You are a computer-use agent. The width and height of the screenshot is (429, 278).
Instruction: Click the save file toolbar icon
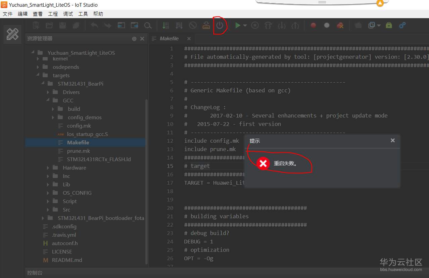point(62,25)
